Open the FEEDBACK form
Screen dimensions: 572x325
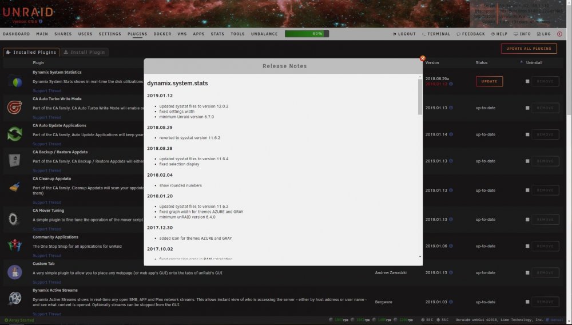point(471,34)
